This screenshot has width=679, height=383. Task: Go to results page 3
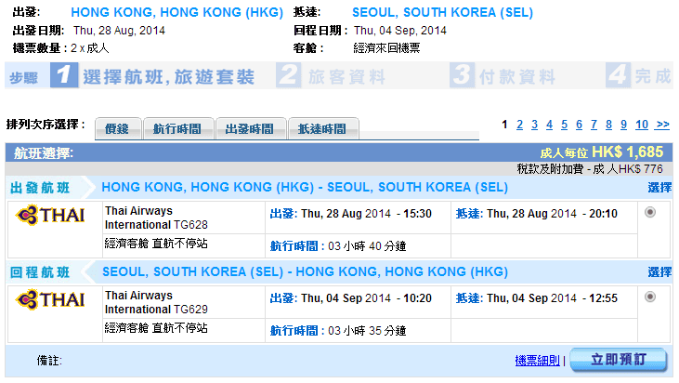tap(535, 125)
